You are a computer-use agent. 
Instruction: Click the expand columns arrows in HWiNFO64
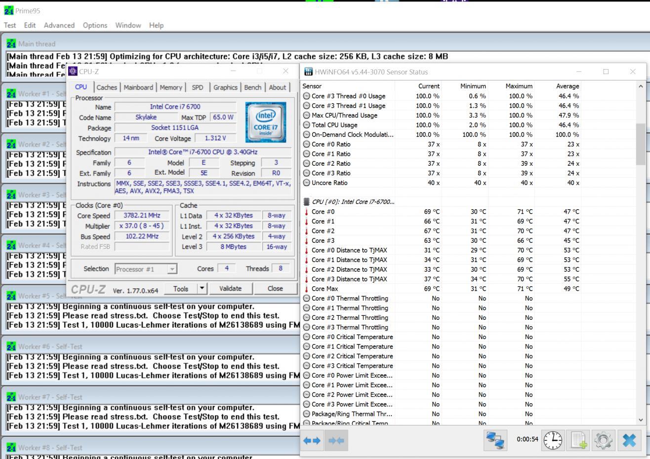pos(312,440)
